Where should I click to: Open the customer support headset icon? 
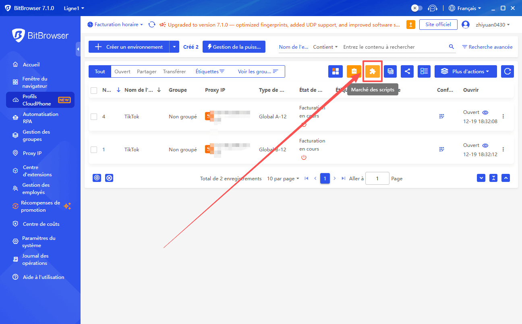433,8
